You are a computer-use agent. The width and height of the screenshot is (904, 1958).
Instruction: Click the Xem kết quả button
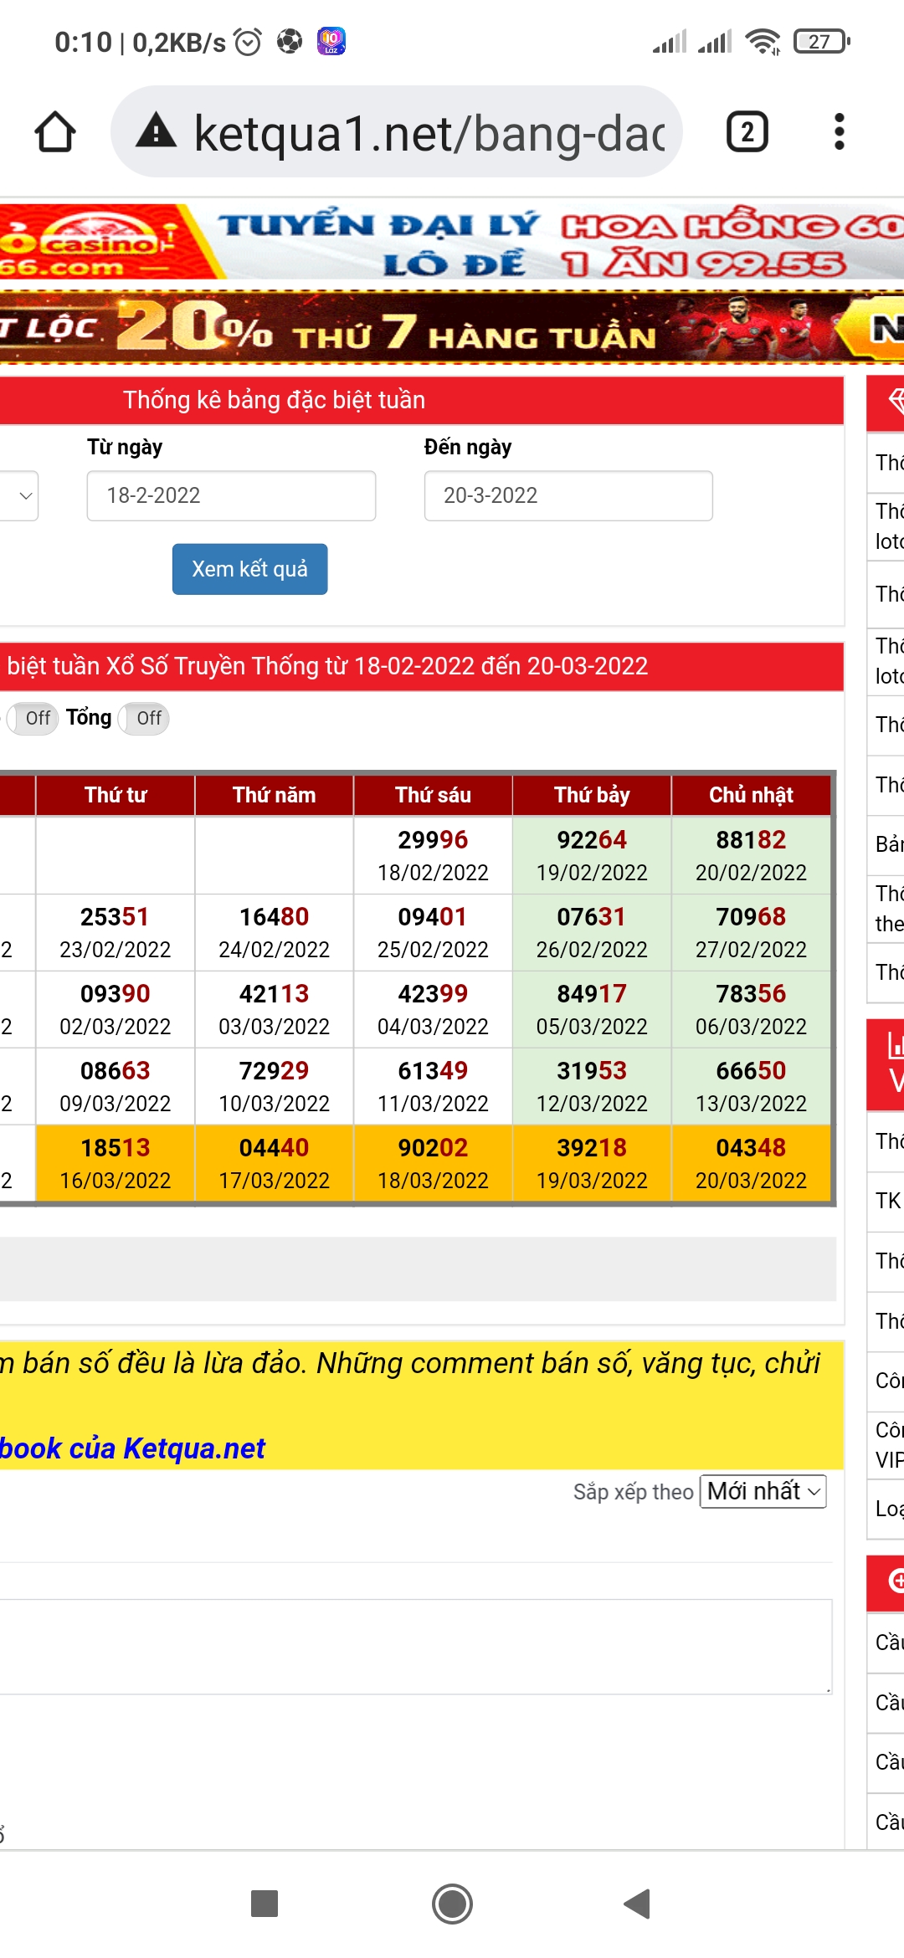pos(249,569)
